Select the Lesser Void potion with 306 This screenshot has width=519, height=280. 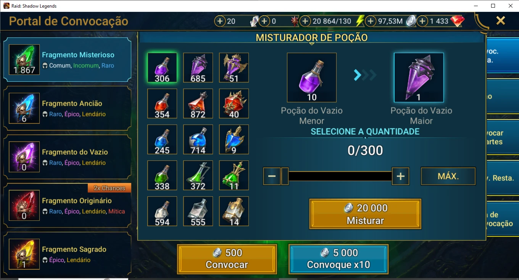(162, 68)
